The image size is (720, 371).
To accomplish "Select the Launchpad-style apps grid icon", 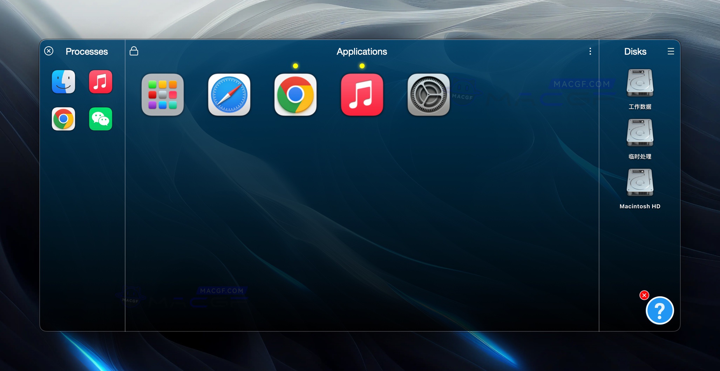I will point(163,95).
